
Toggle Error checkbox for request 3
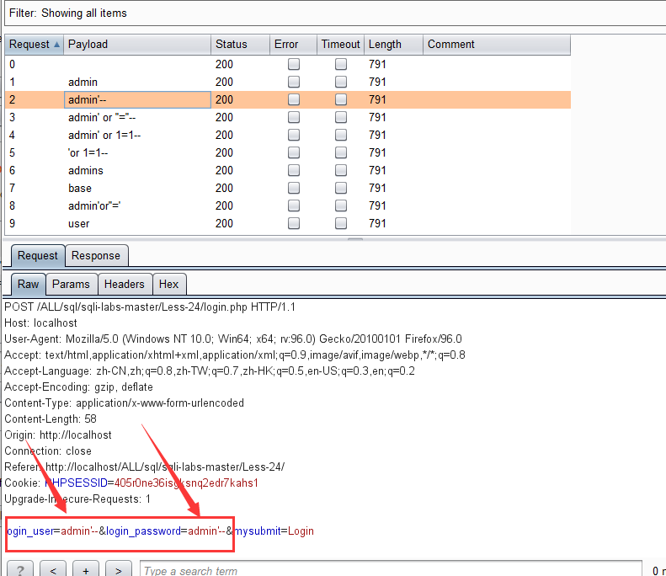294,117
